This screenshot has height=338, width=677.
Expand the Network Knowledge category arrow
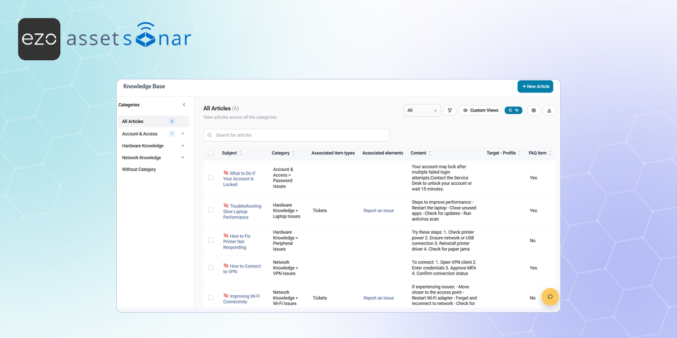pos(183,158)
